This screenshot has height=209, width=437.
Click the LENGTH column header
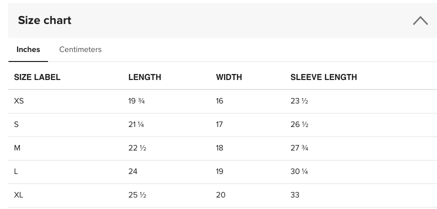coord(144,77)
